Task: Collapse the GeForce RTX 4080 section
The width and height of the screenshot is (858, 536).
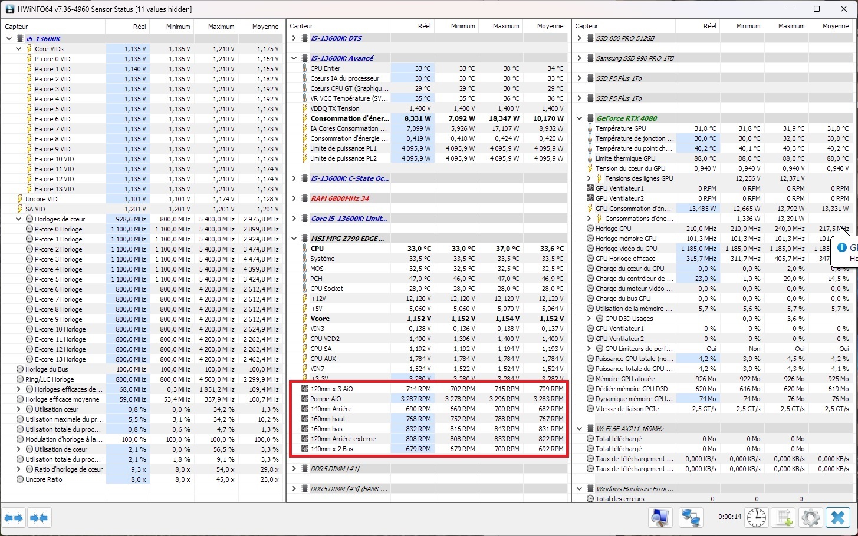Action: click(580, 118)
